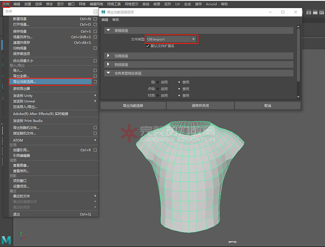Viewport: 325px width, 247px height.
Task: Click the Maya logo icon in the bottom-left
Action: pos(6,240)
